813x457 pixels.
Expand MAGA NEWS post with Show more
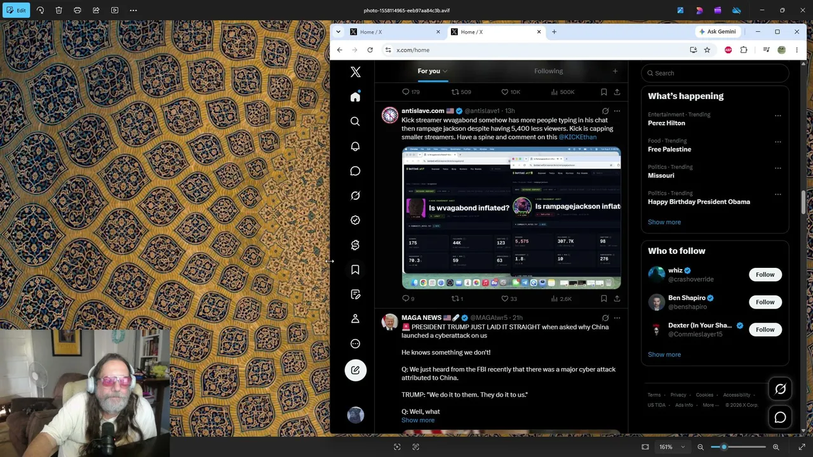click(418, 420)
